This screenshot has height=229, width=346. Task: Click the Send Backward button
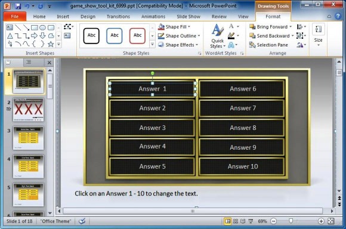click(x=270, y=36)
